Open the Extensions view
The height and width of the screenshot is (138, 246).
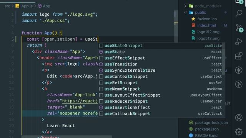click(239, 56)
